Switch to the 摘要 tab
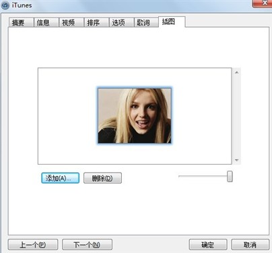The height and width of the screenshot is (253, 272). pyautogui.click(x=21, y=22)
